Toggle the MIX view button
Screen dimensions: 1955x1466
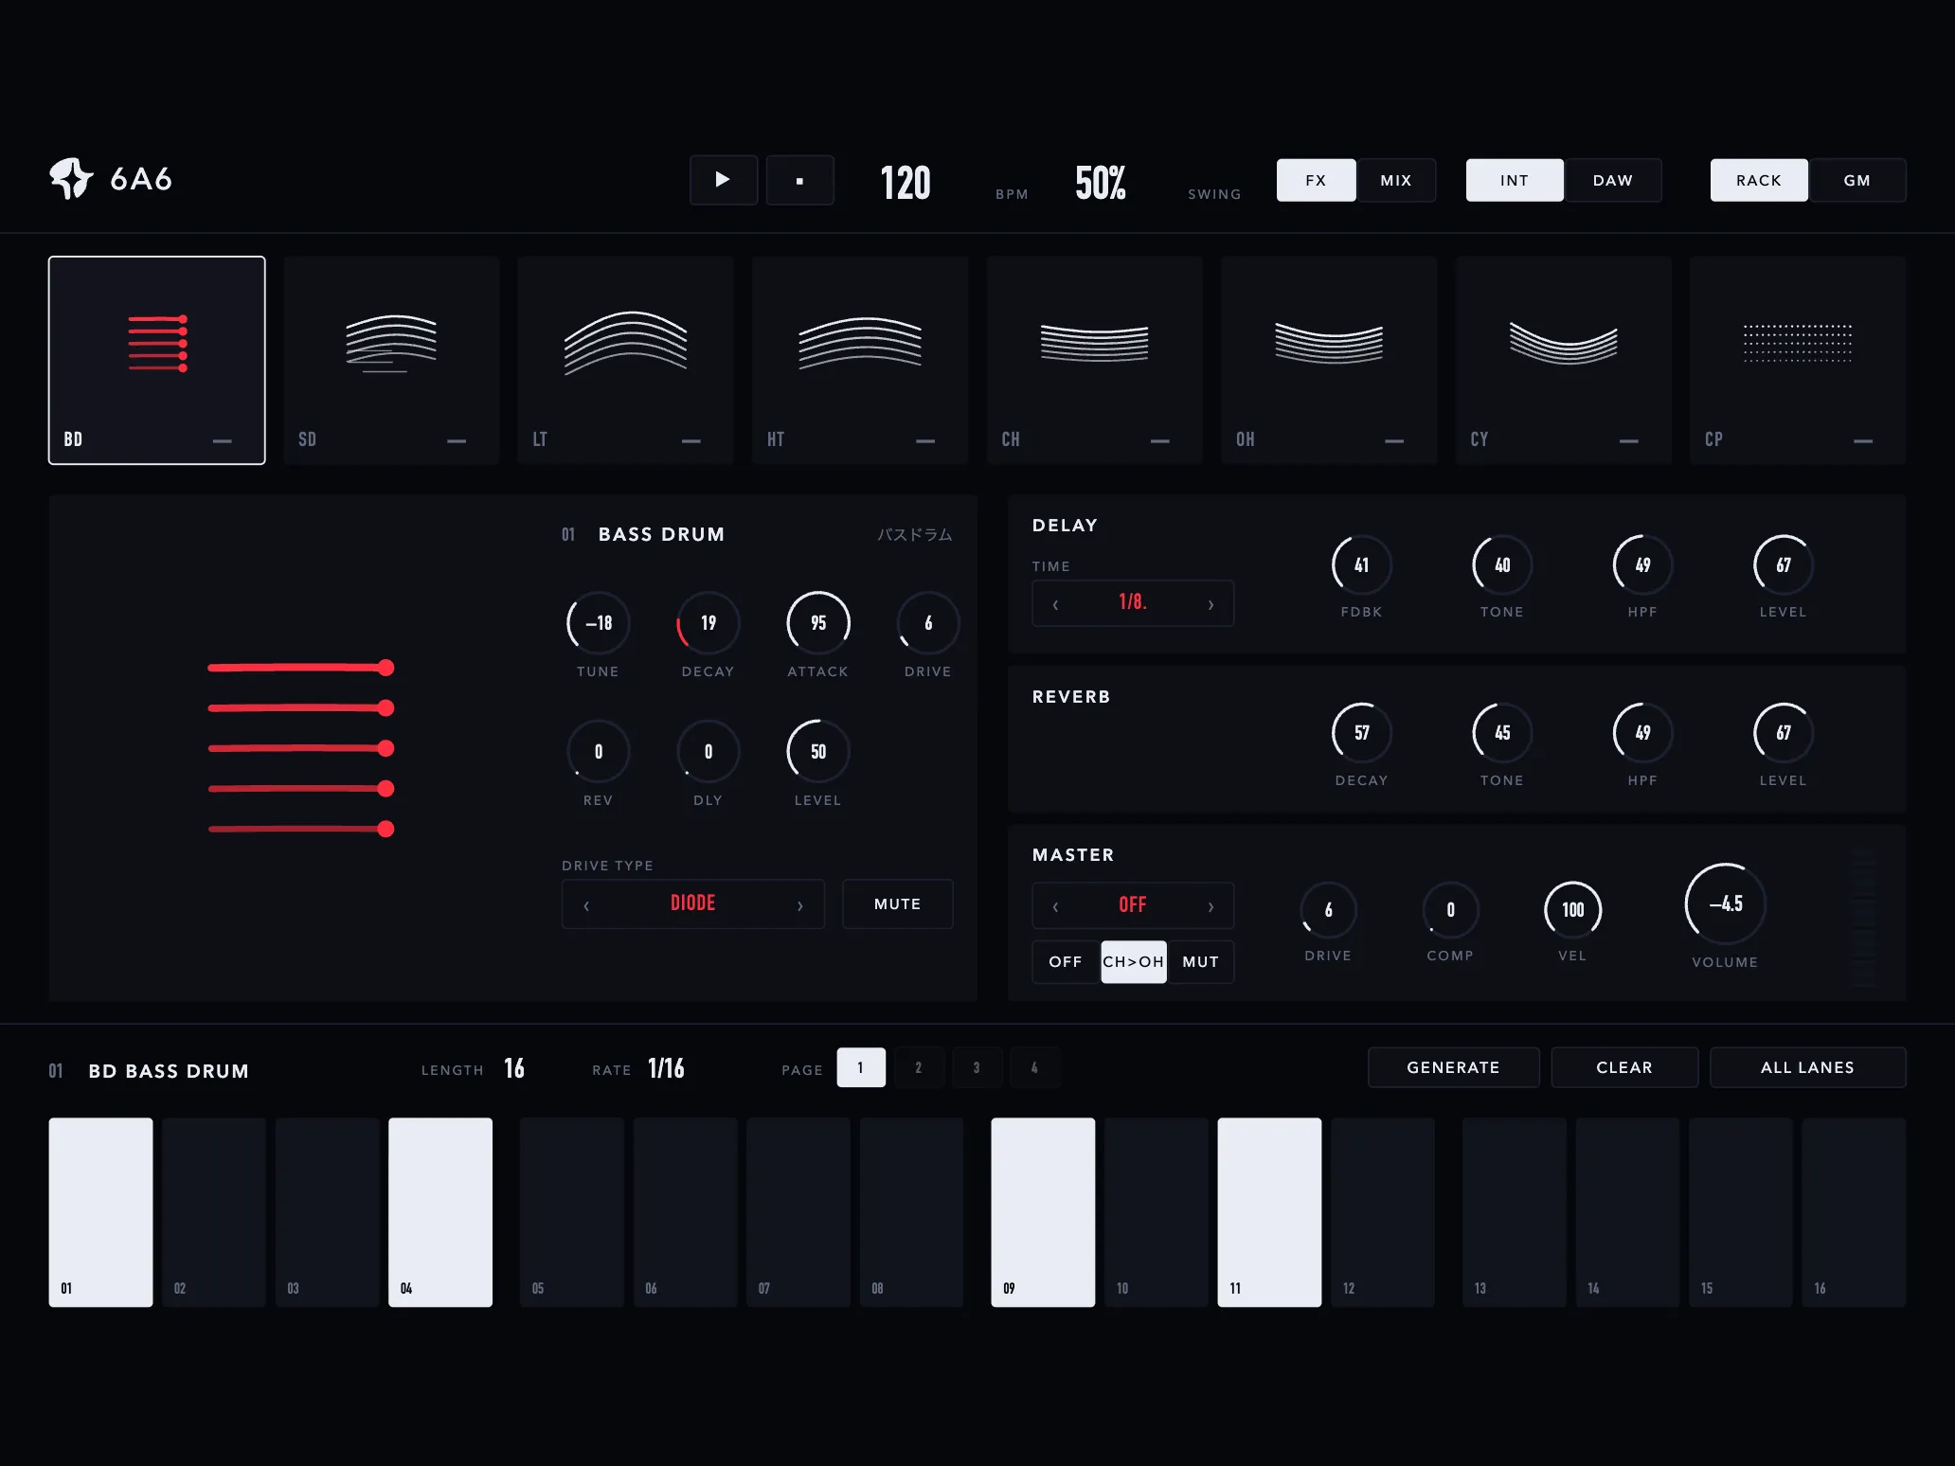pyautogui.click(x=1396, y=180)
